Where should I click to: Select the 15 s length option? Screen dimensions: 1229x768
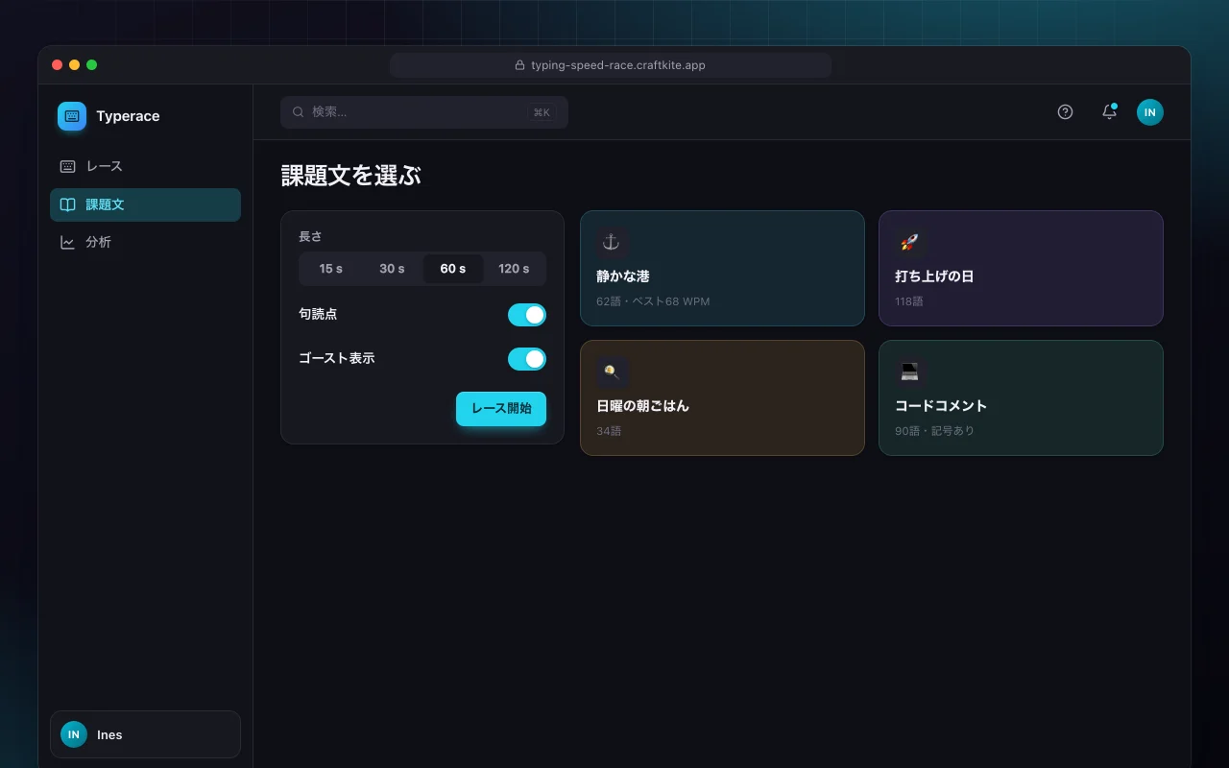(331, 269)
